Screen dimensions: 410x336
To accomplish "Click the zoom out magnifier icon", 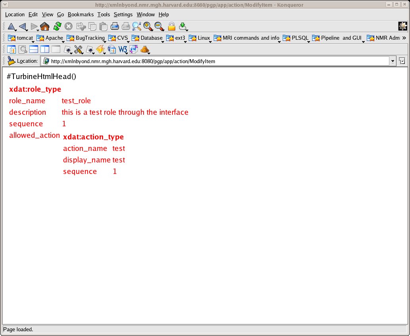I will tap(159, 27).
